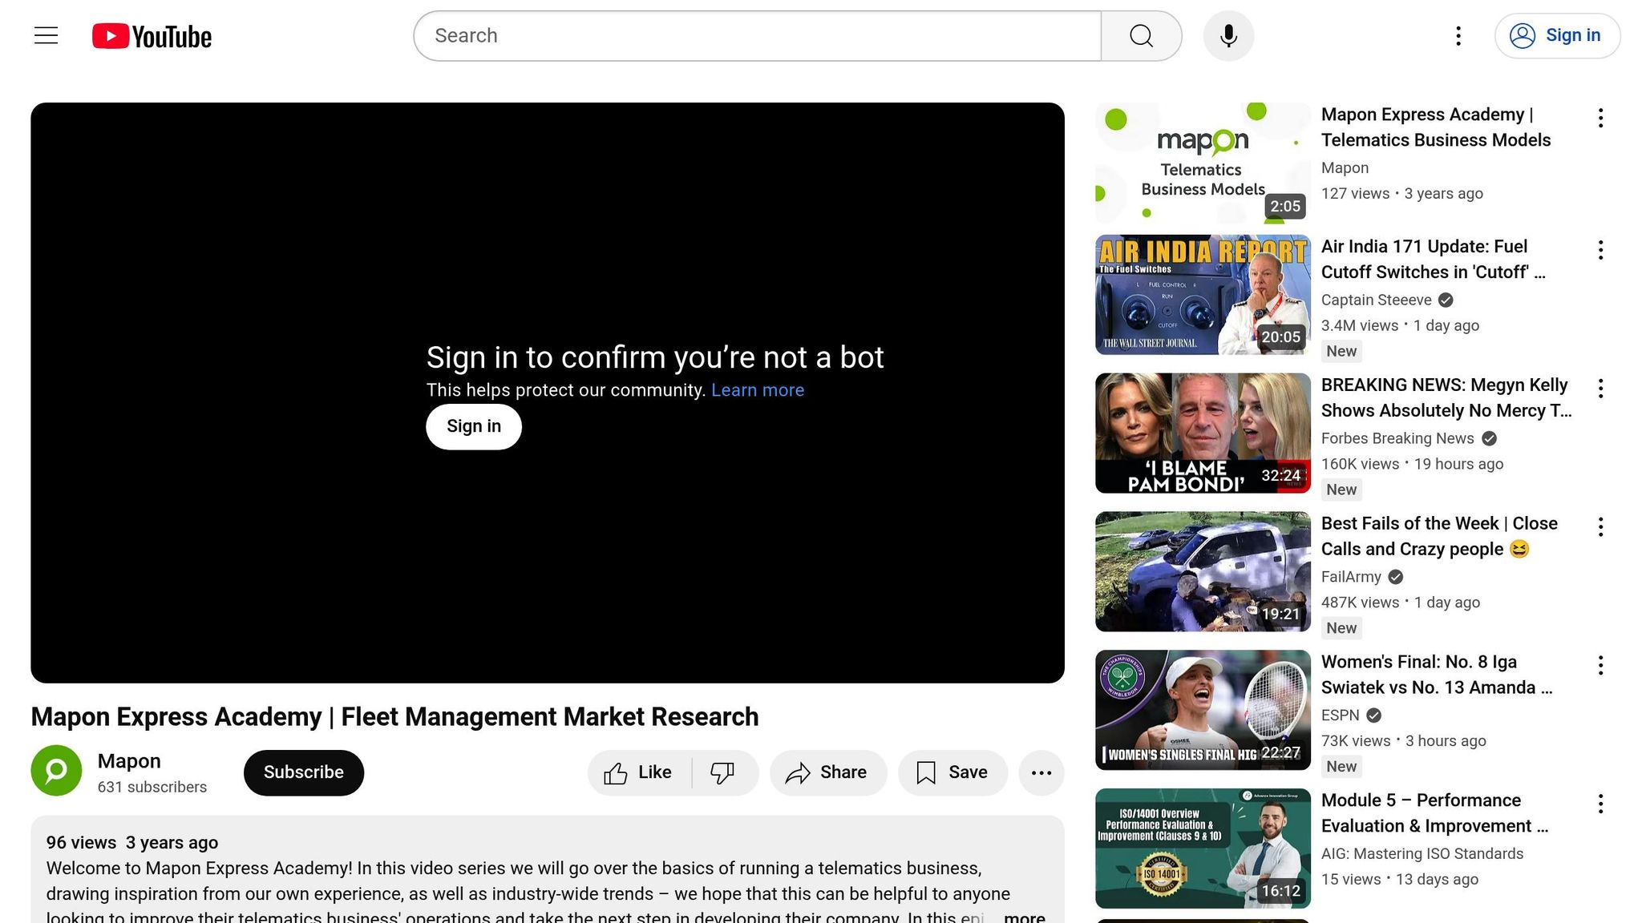Click ESPN verified badge
This screenshot has width=1642, height=923.
[x=1373, y=715]
